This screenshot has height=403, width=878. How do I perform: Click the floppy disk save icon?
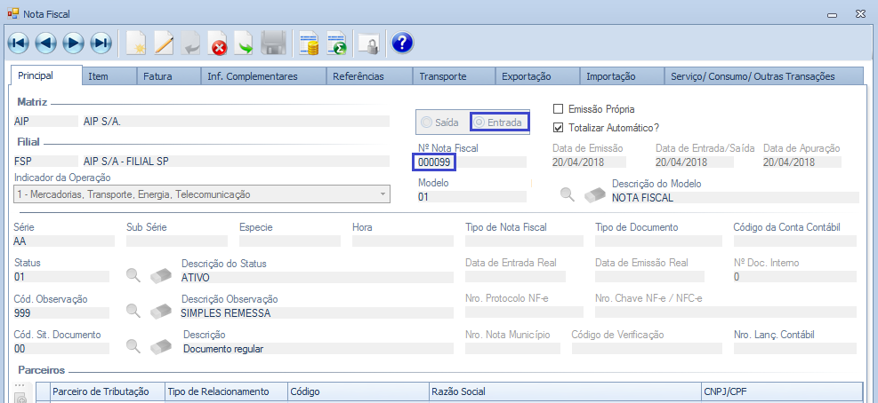274,43
